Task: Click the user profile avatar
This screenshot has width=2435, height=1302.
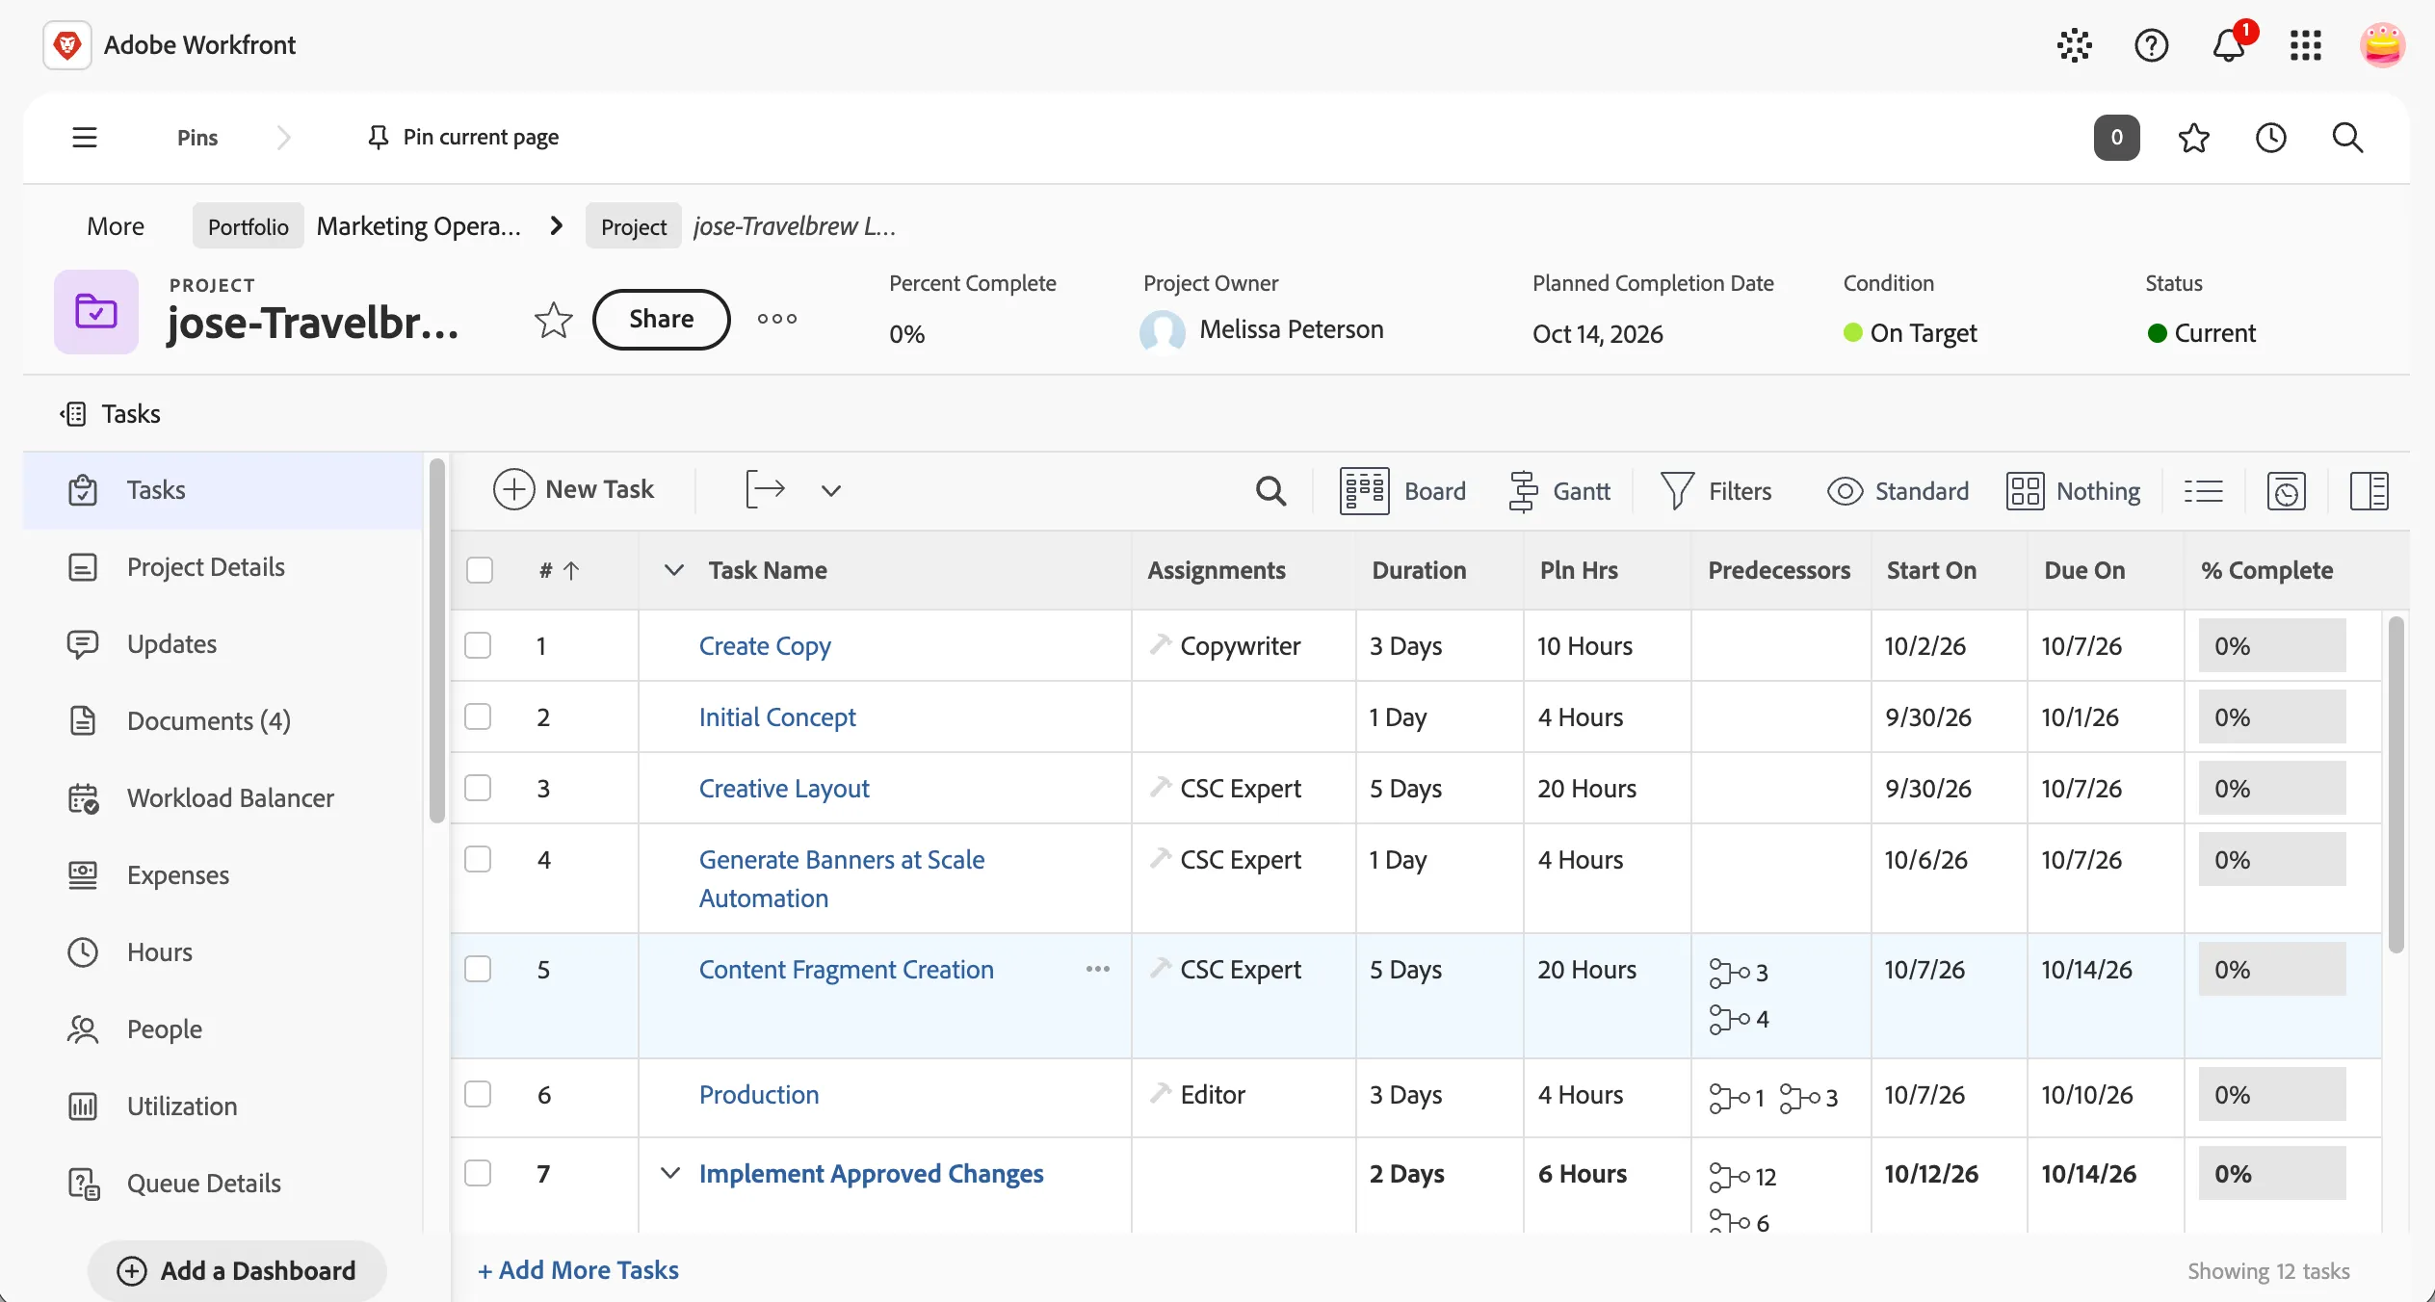Action: 2382,45
